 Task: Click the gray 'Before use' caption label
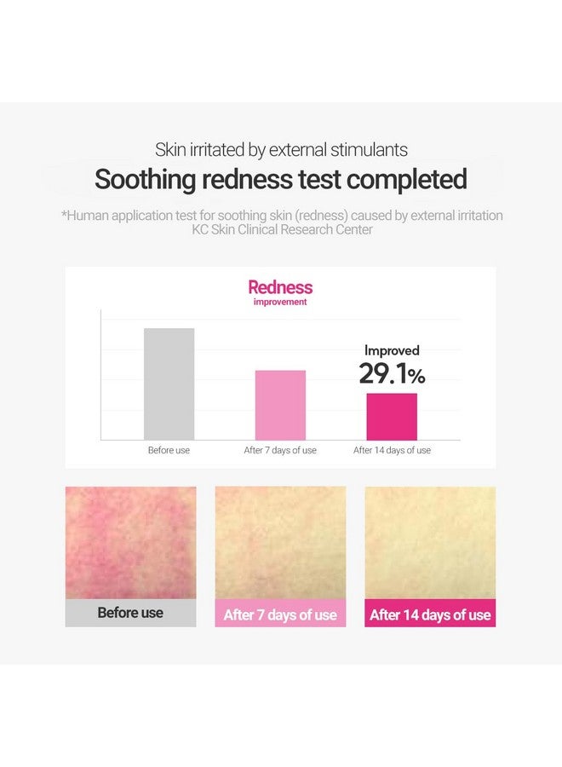(130, 613)
